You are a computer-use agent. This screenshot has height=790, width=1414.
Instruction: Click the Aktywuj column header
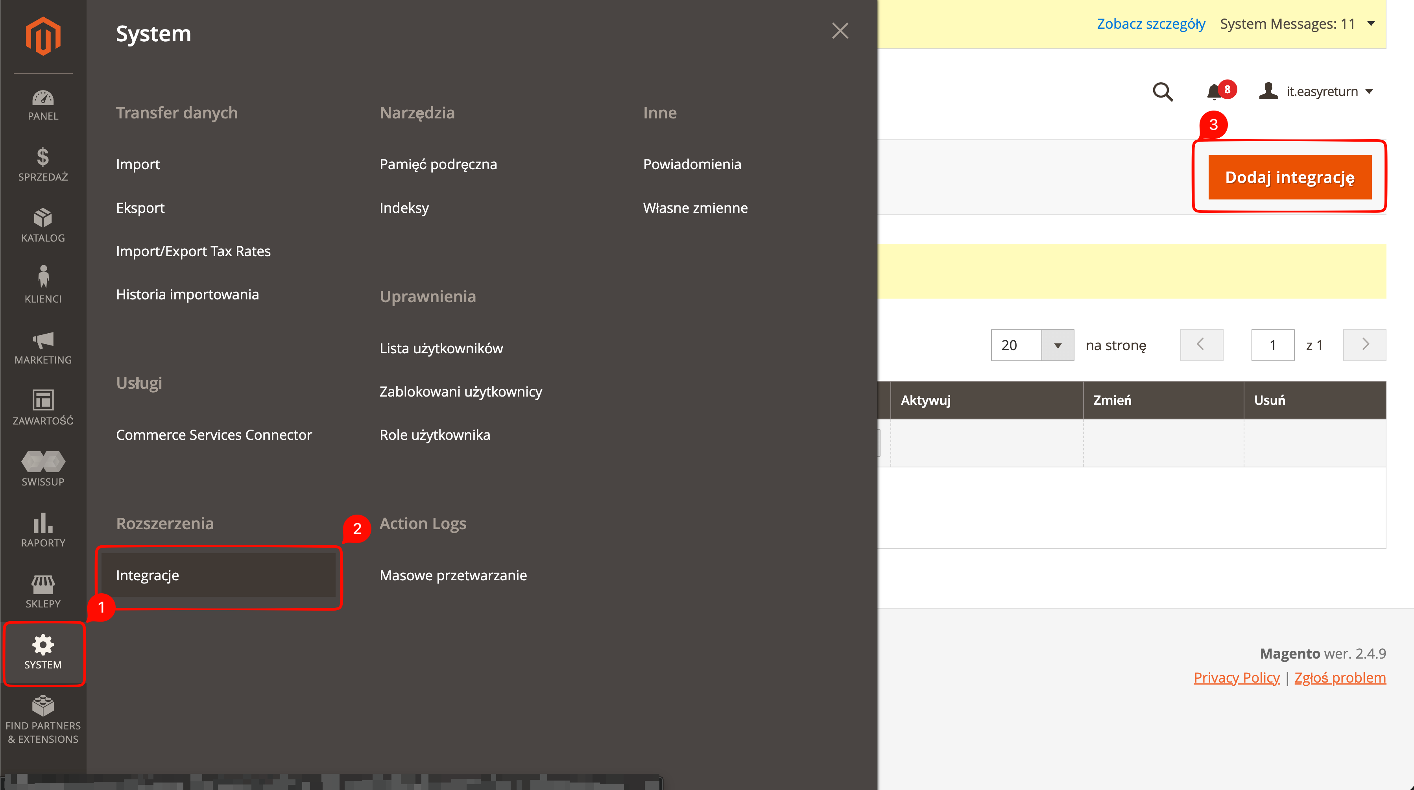point(986,400)
